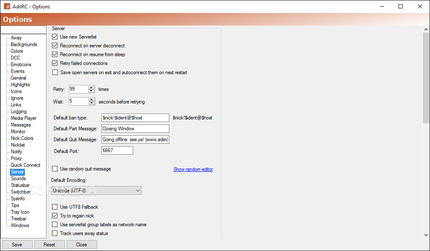
Task: Open the Links options page
Action: pos(16,105)
